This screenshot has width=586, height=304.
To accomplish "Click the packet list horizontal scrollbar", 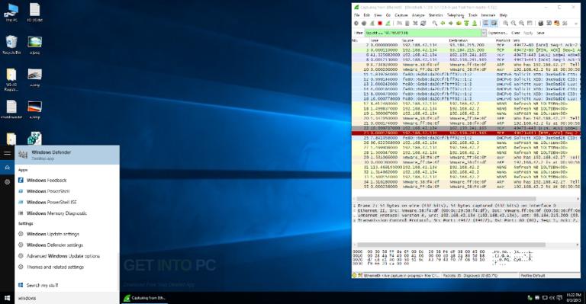I will pos(446,199).
